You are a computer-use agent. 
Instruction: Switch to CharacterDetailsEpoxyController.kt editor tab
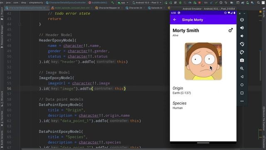27,8
